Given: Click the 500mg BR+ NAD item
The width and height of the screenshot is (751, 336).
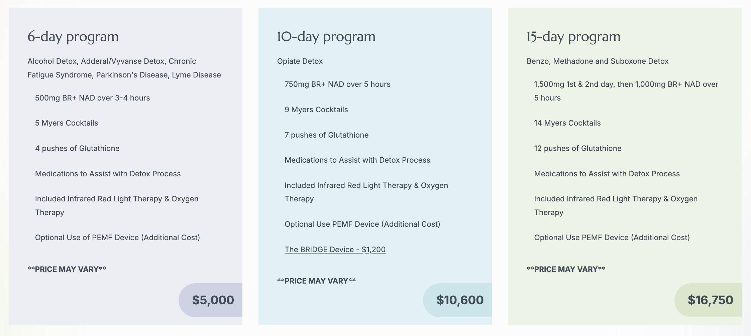Looking at the screenshot, I should (x=92, y=98).
